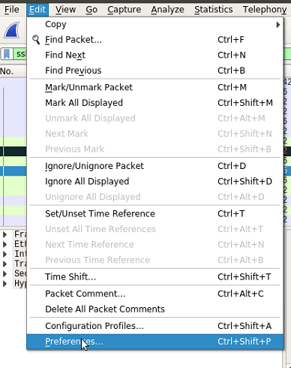Choose Ignore All Displayed
Screen dimensions: 291x368
tap(155, 182)
